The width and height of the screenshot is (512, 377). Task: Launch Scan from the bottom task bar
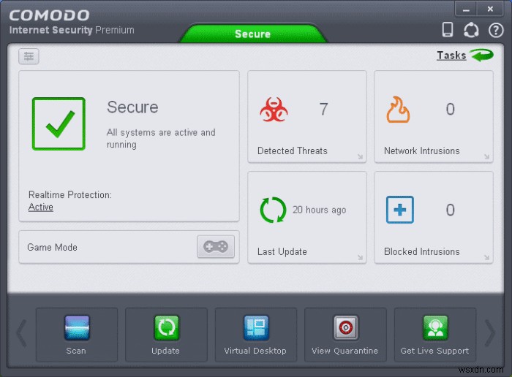(77, 335)
